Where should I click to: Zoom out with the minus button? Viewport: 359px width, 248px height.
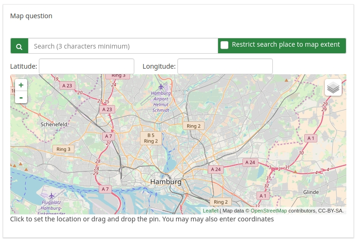21,97
